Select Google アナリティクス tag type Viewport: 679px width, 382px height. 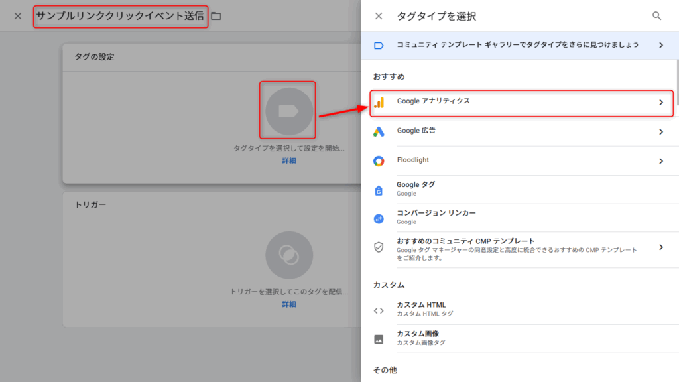(x=521, y=103)
